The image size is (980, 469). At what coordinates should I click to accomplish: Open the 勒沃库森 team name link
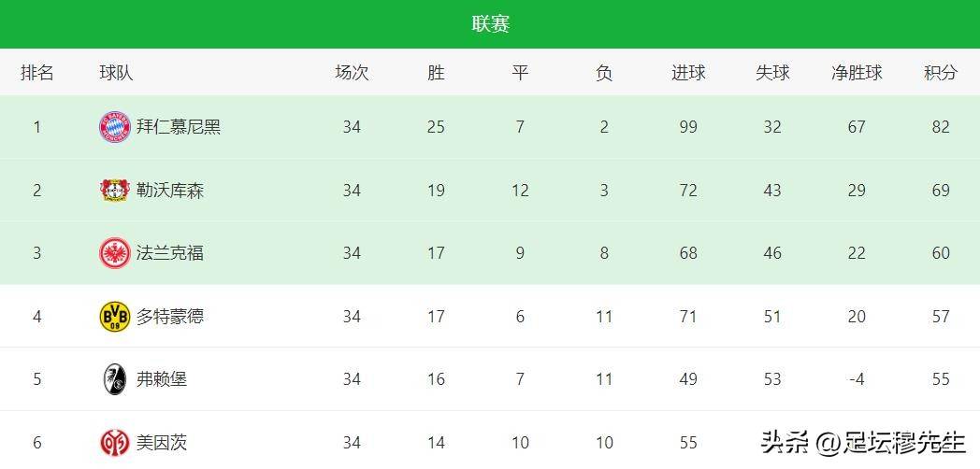[x=170, y=191]
